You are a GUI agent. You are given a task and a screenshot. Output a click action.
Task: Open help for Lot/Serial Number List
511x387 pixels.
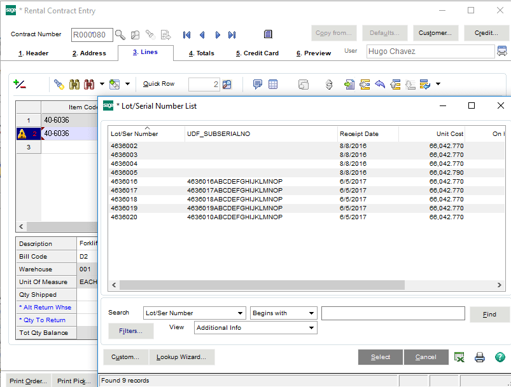(x=500, y=357)
